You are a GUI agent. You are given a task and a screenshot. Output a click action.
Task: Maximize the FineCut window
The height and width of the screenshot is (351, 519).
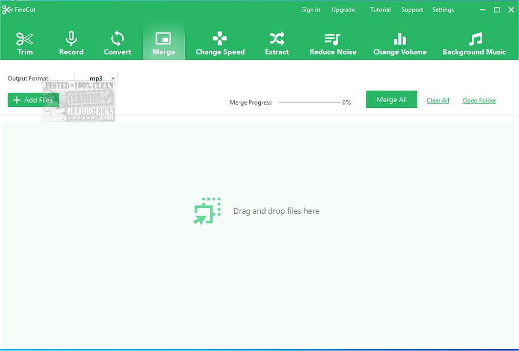tap(497, 10)
